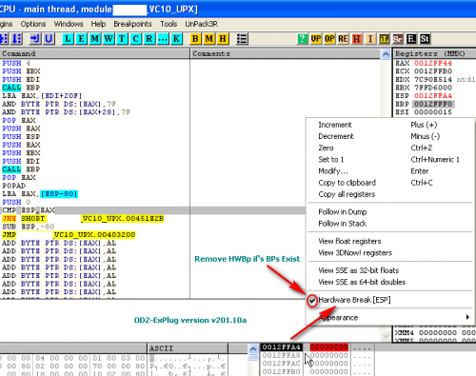Open the list view toolbar icon
This screenshot has height=376, width=476.
click(242, 39)
